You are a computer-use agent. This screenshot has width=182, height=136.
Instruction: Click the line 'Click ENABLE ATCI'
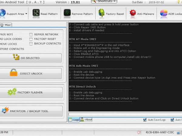coord(84,54)
